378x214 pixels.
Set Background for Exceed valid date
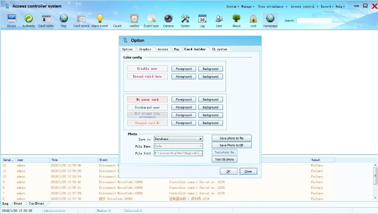pyautogui.click(x=211, y=76)
